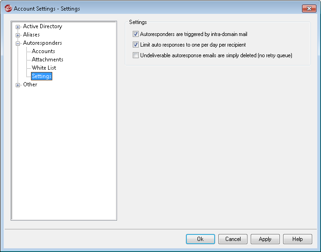The height and width of the screenshot is (252, 321).
Task: Select the Autoresponders label in the tree
Action: point(42,43)
